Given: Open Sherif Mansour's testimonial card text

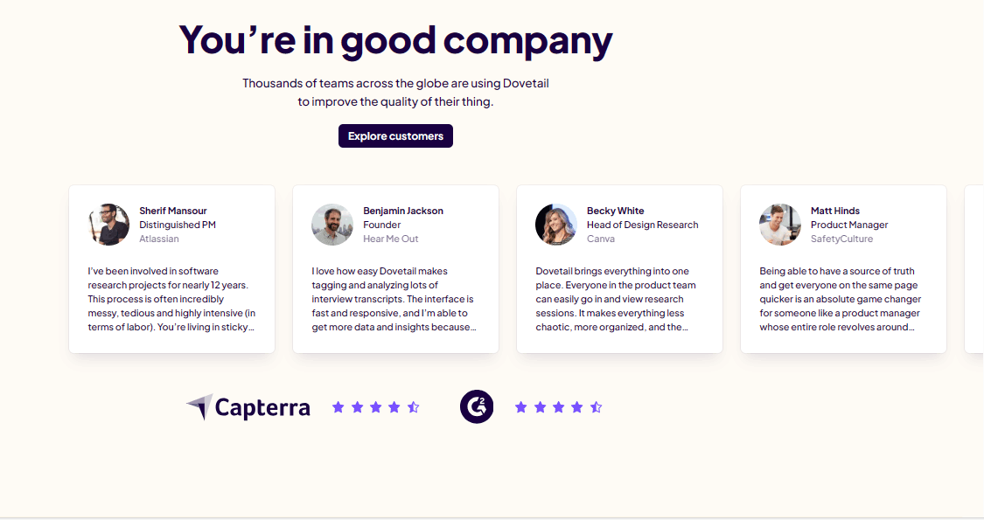Looking at the screenshot, I should coord(171,300).
